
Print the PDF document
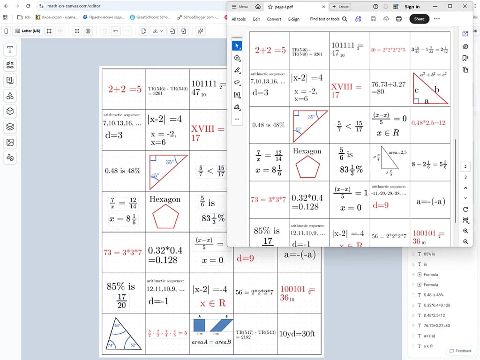tap(398, 19)
